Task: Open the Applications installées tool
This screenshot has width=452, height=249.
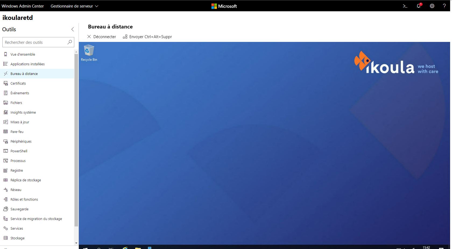Action: [37, 64]
